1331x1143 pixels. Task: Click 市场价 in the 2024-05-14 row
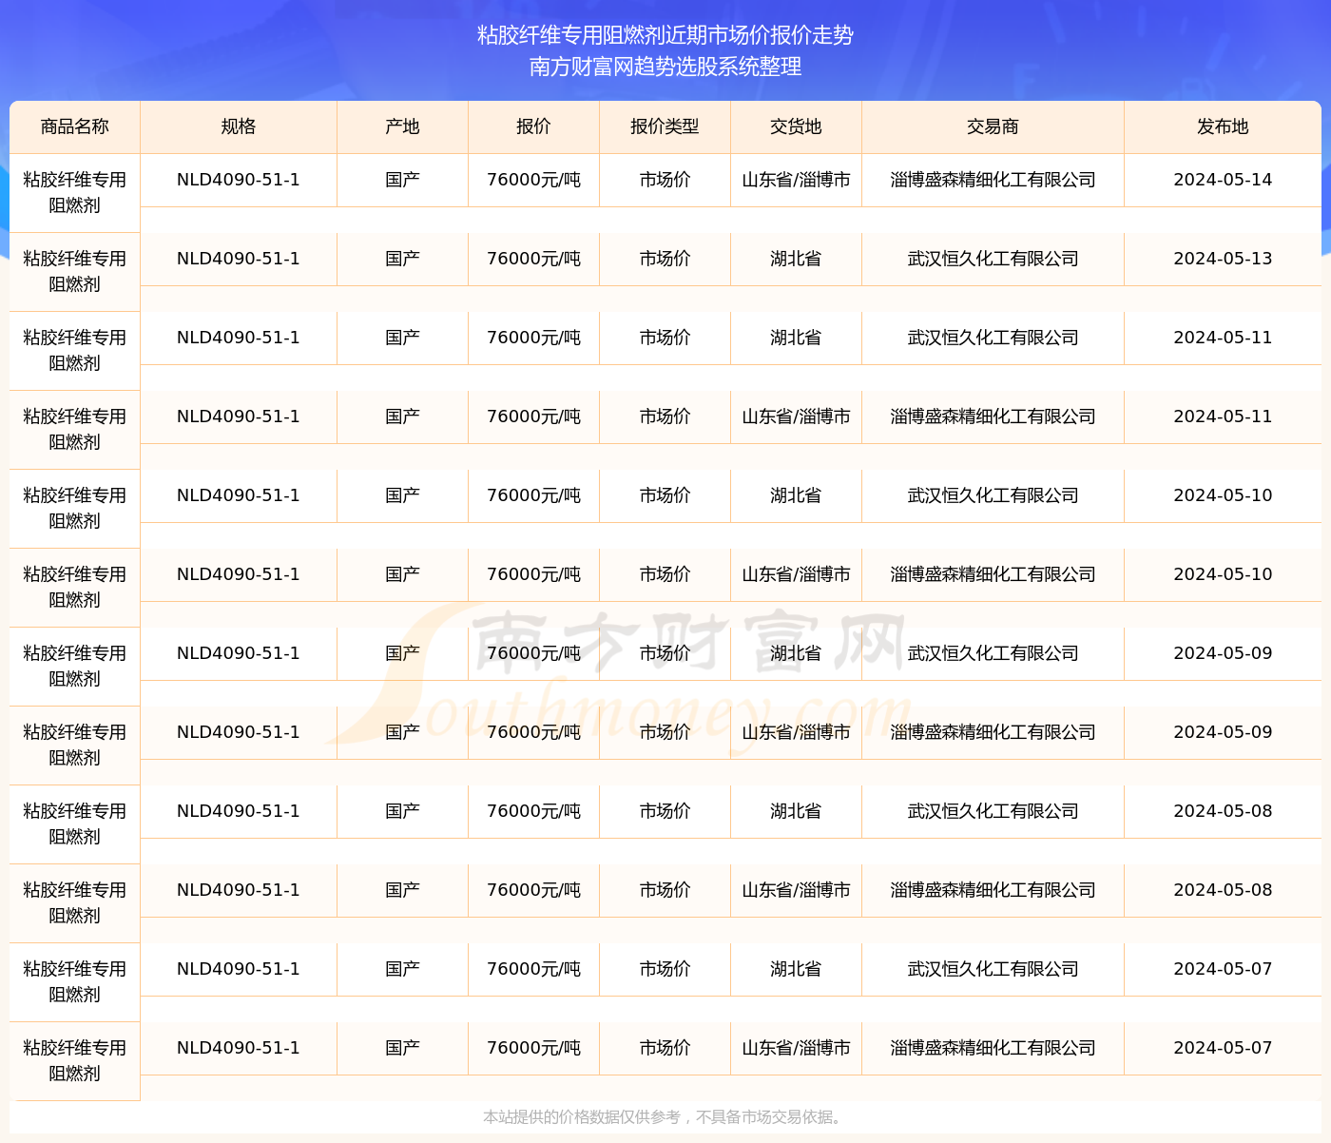(x=665, y=180)
